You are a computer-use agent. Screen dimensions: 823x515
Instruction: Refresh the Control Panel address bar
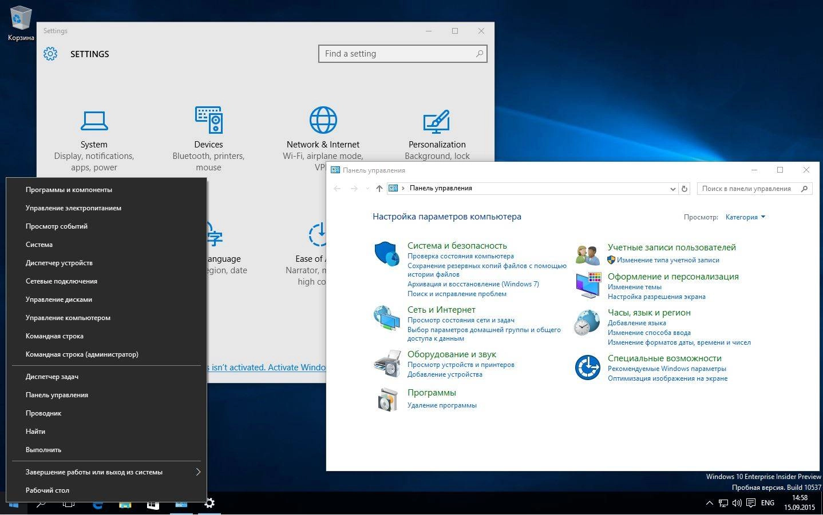[684, 189]
